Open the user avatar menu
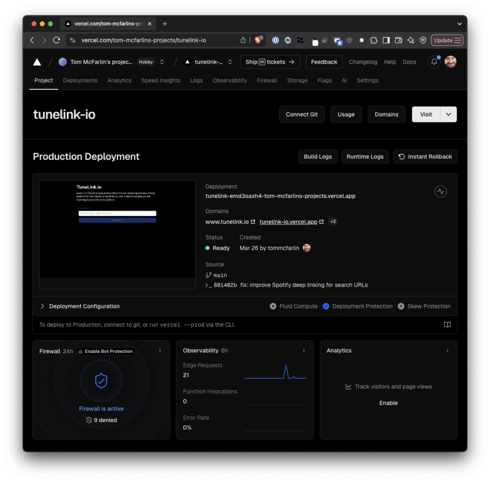 tap(450, 62)
